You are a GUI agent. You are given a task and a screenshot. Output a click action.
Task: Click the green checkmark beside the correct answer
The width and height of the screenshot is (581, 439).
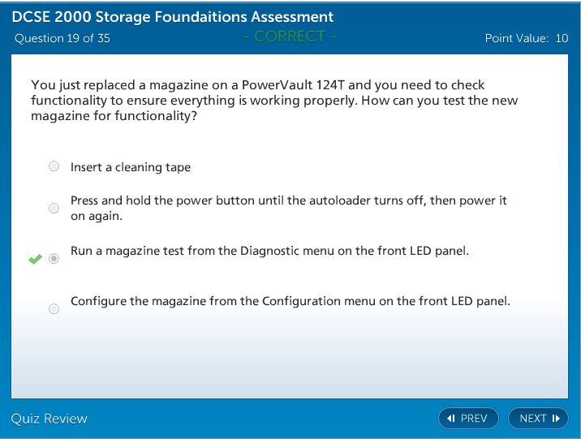(x=35, y=259)
